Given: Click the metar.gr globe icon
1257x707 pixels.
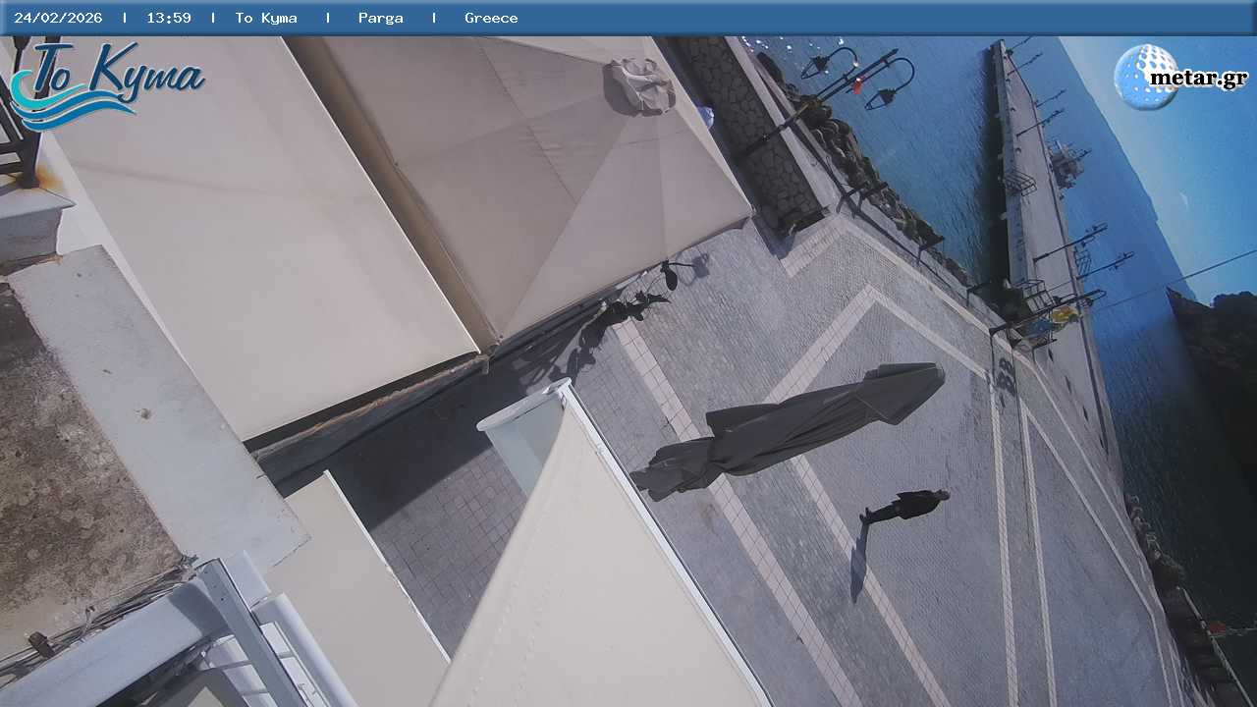Looking at the screenshot, I should click(x=1146, y=76).
